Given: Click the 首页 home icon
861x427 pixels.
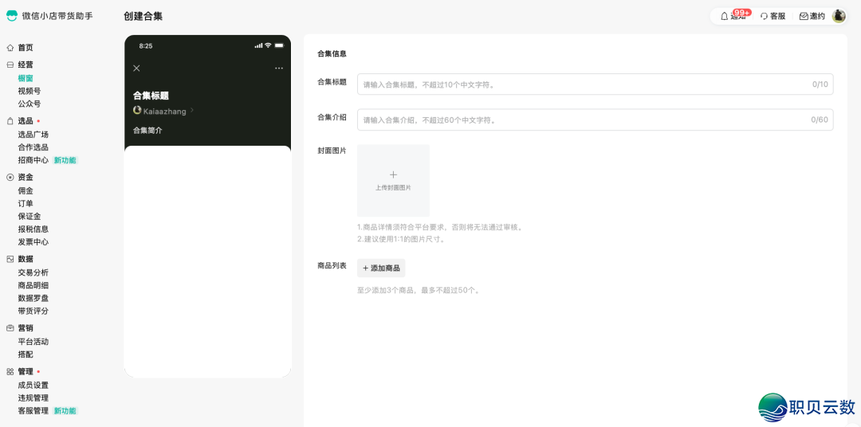Looking at the screenshot, I should click(x=10, y=48).
